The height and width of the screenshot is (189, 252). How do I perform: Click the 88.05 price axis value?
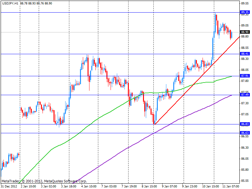coord(245,70)
